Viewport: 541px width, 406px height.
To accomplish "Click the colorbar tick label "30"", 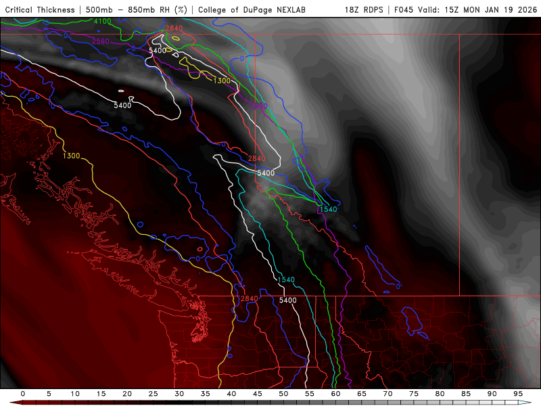I will click(179, 394).
